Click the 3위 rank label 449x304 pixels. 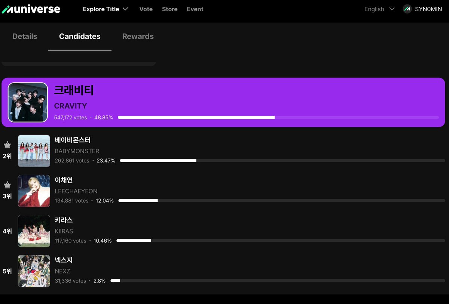coord(7,196)
